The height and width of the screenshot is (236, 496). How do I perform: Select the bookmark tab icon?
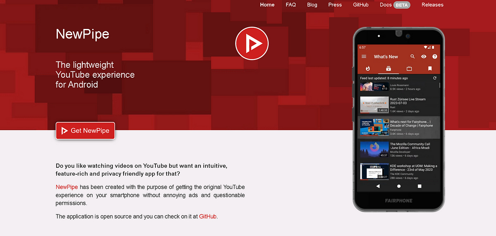[x=430, y=69]
